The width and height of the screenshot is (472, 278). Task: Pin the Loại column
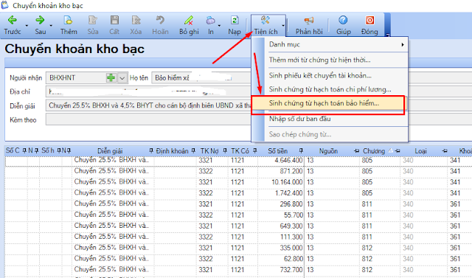point(445,150)
